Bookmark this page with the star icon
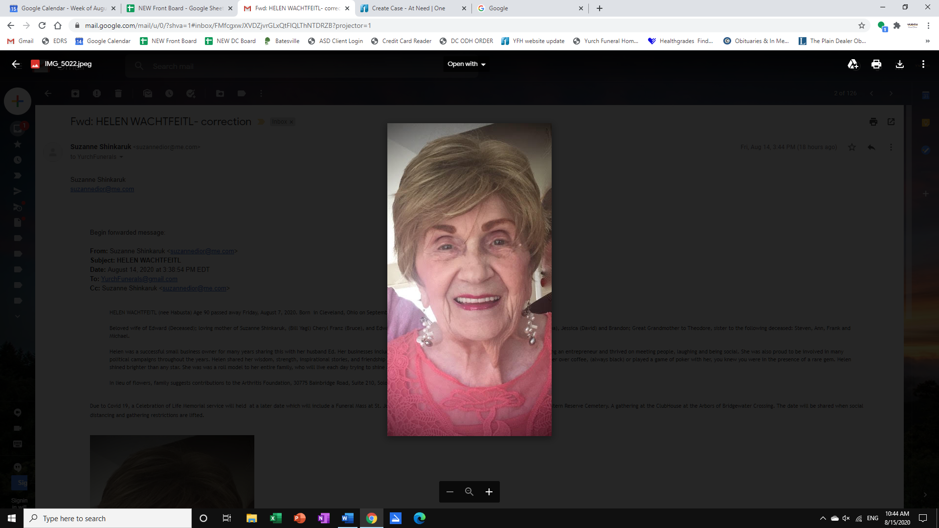 (861, 25)
